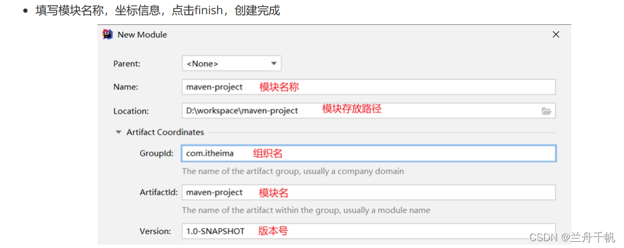Viewport: 624px width, 248px height.
Task: Click the ArtifactId field maven-project
Action: 368,193
